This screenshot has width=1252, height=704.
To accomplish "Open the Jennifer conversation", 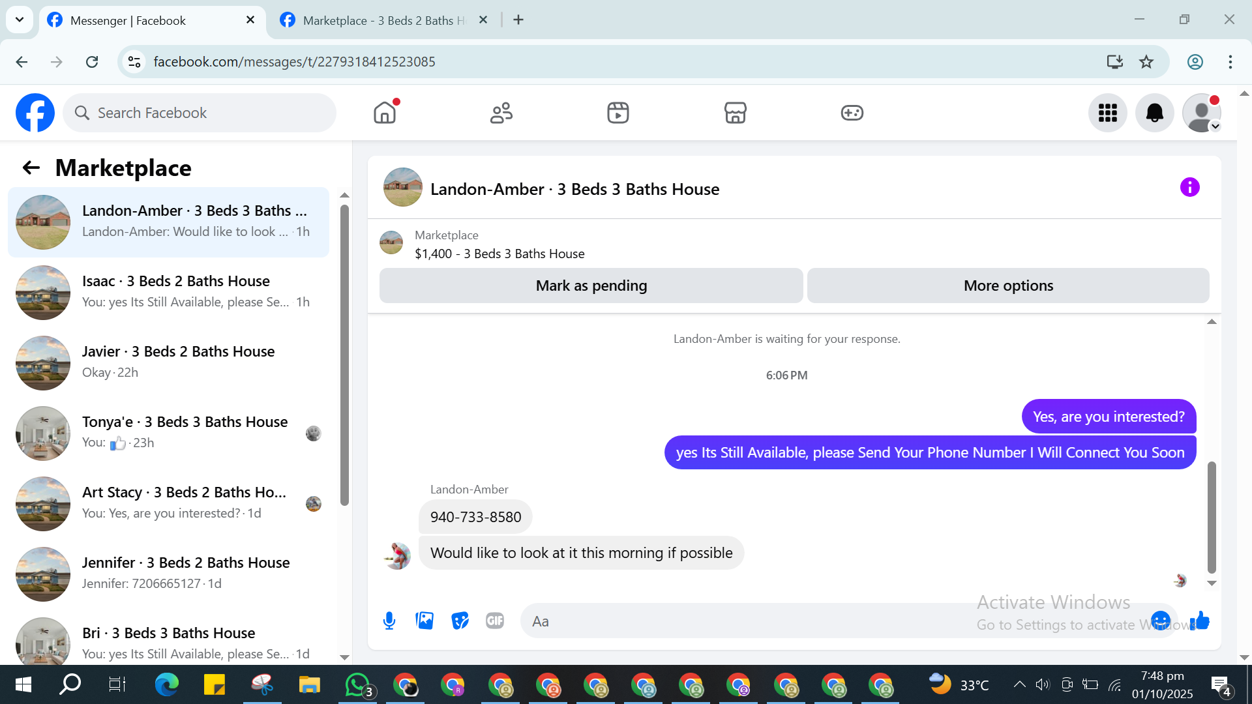I will tap(168, 574).
